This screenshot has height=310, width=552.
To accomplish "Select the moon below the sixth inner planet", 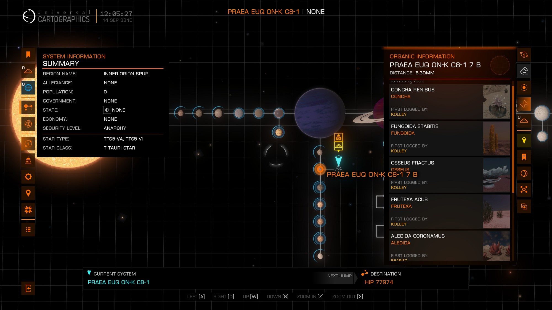I will 279,133.
